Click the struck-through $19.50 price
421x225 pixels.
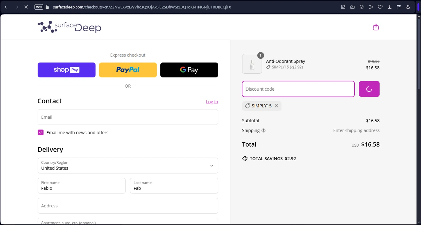374,61
